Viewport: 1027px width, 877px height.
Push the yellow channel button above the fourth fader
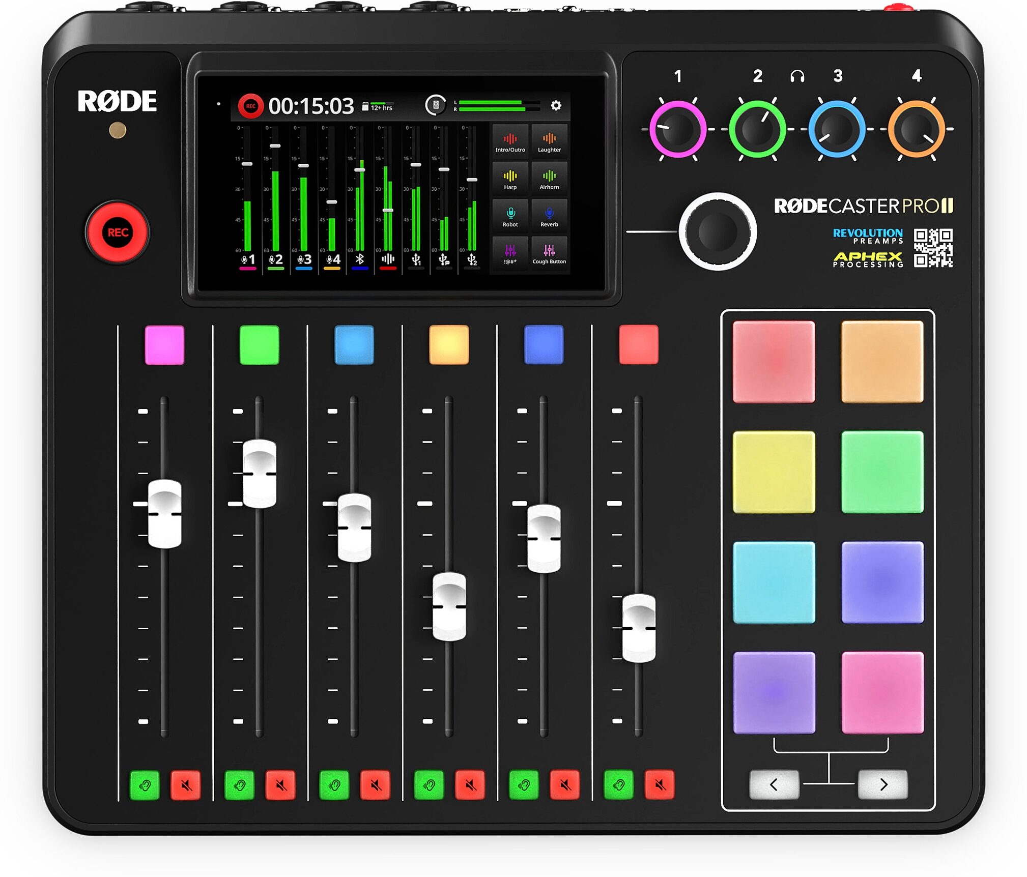(449, 345)
